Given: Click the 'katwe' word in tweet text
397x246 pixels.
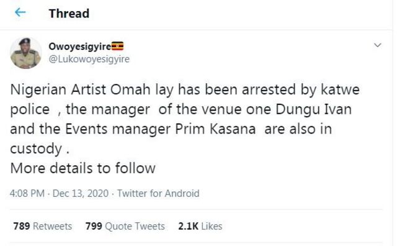Looking at the screenshot, I should [341, 89].
